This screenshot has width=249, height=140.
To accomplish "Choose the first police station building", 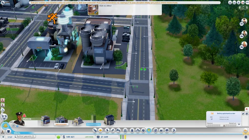I will (x=45, y=120).
